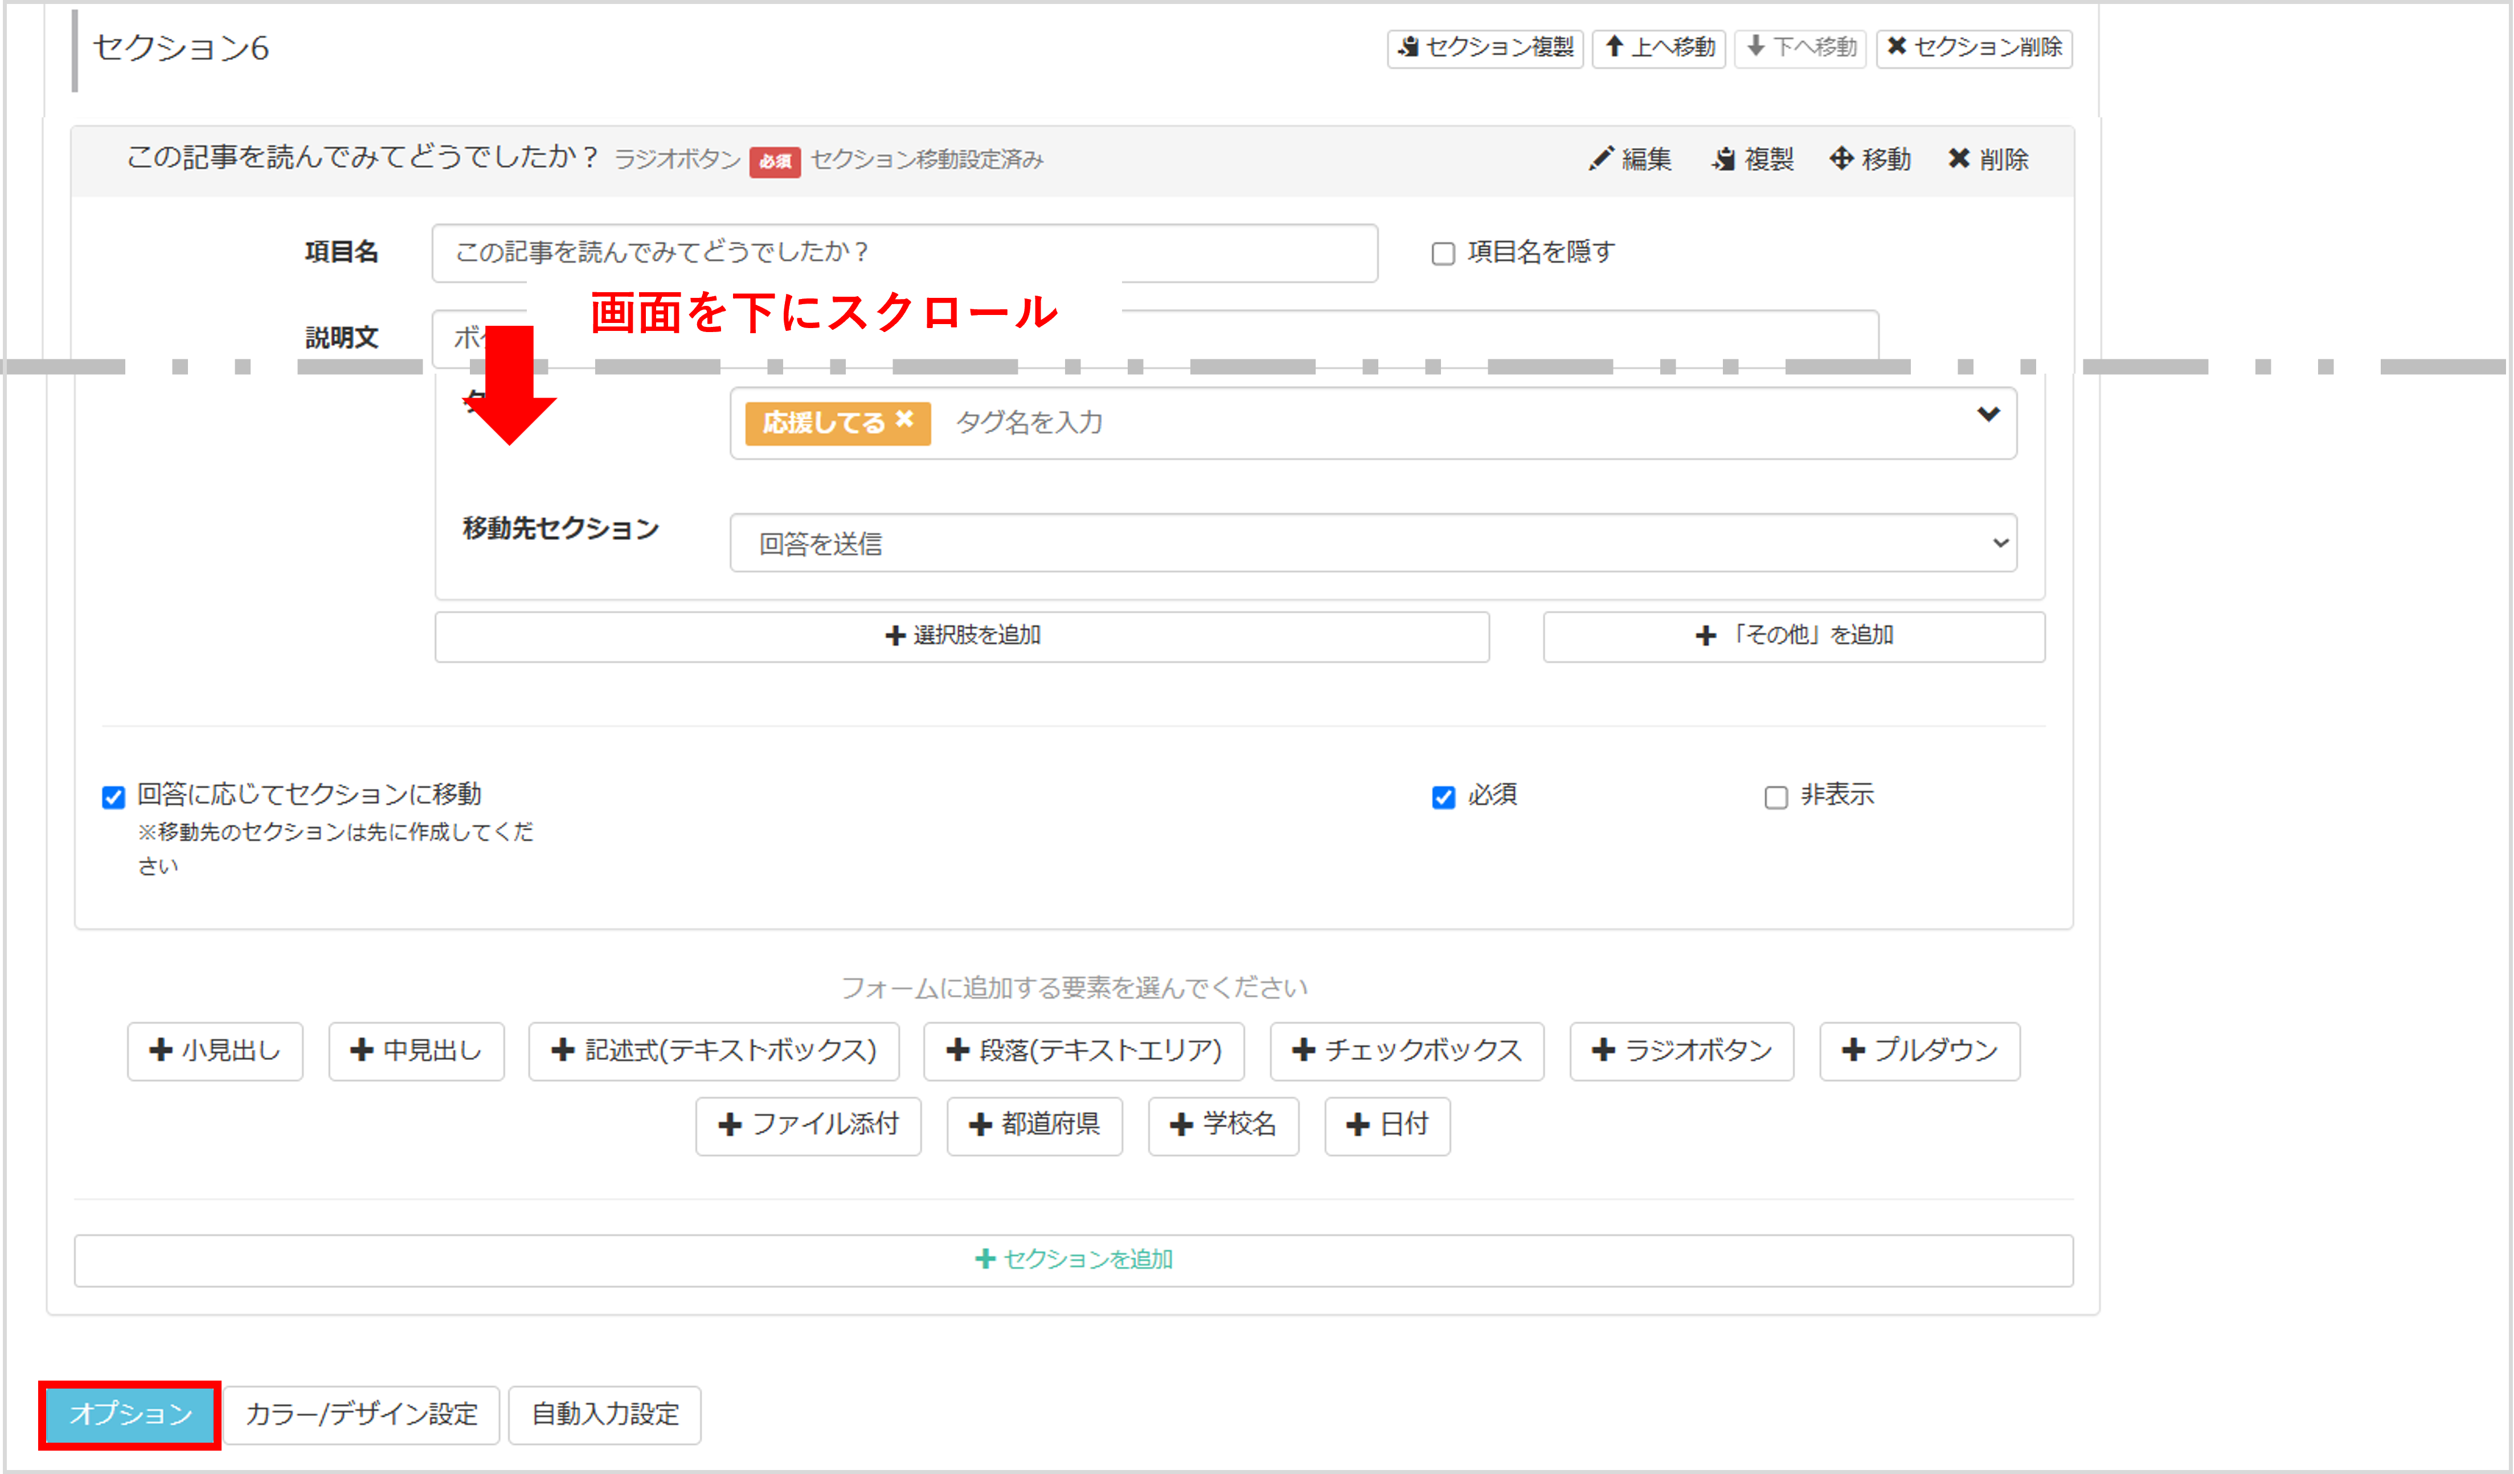
Task: Remove the 応援してる tag
Action: [x=904, y=420]
